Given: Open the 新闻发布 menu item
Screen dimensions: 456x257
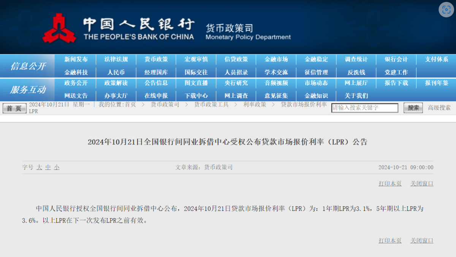Looking at the screenshot, I should [x=76, y=60].
